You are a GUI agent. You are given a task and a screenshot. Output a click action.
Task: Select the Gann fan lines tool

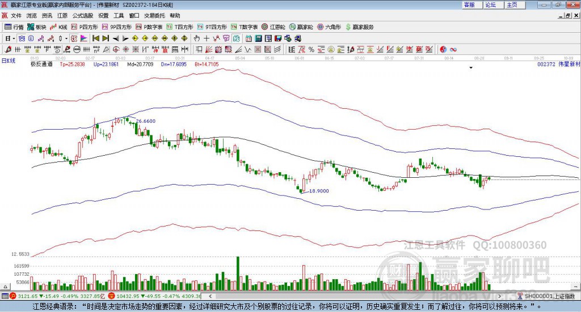209,49
